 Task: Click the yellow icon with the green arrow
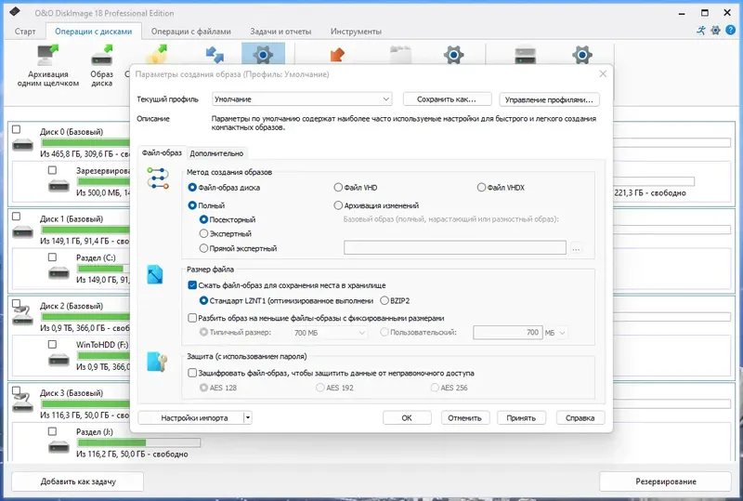(157, 54)
